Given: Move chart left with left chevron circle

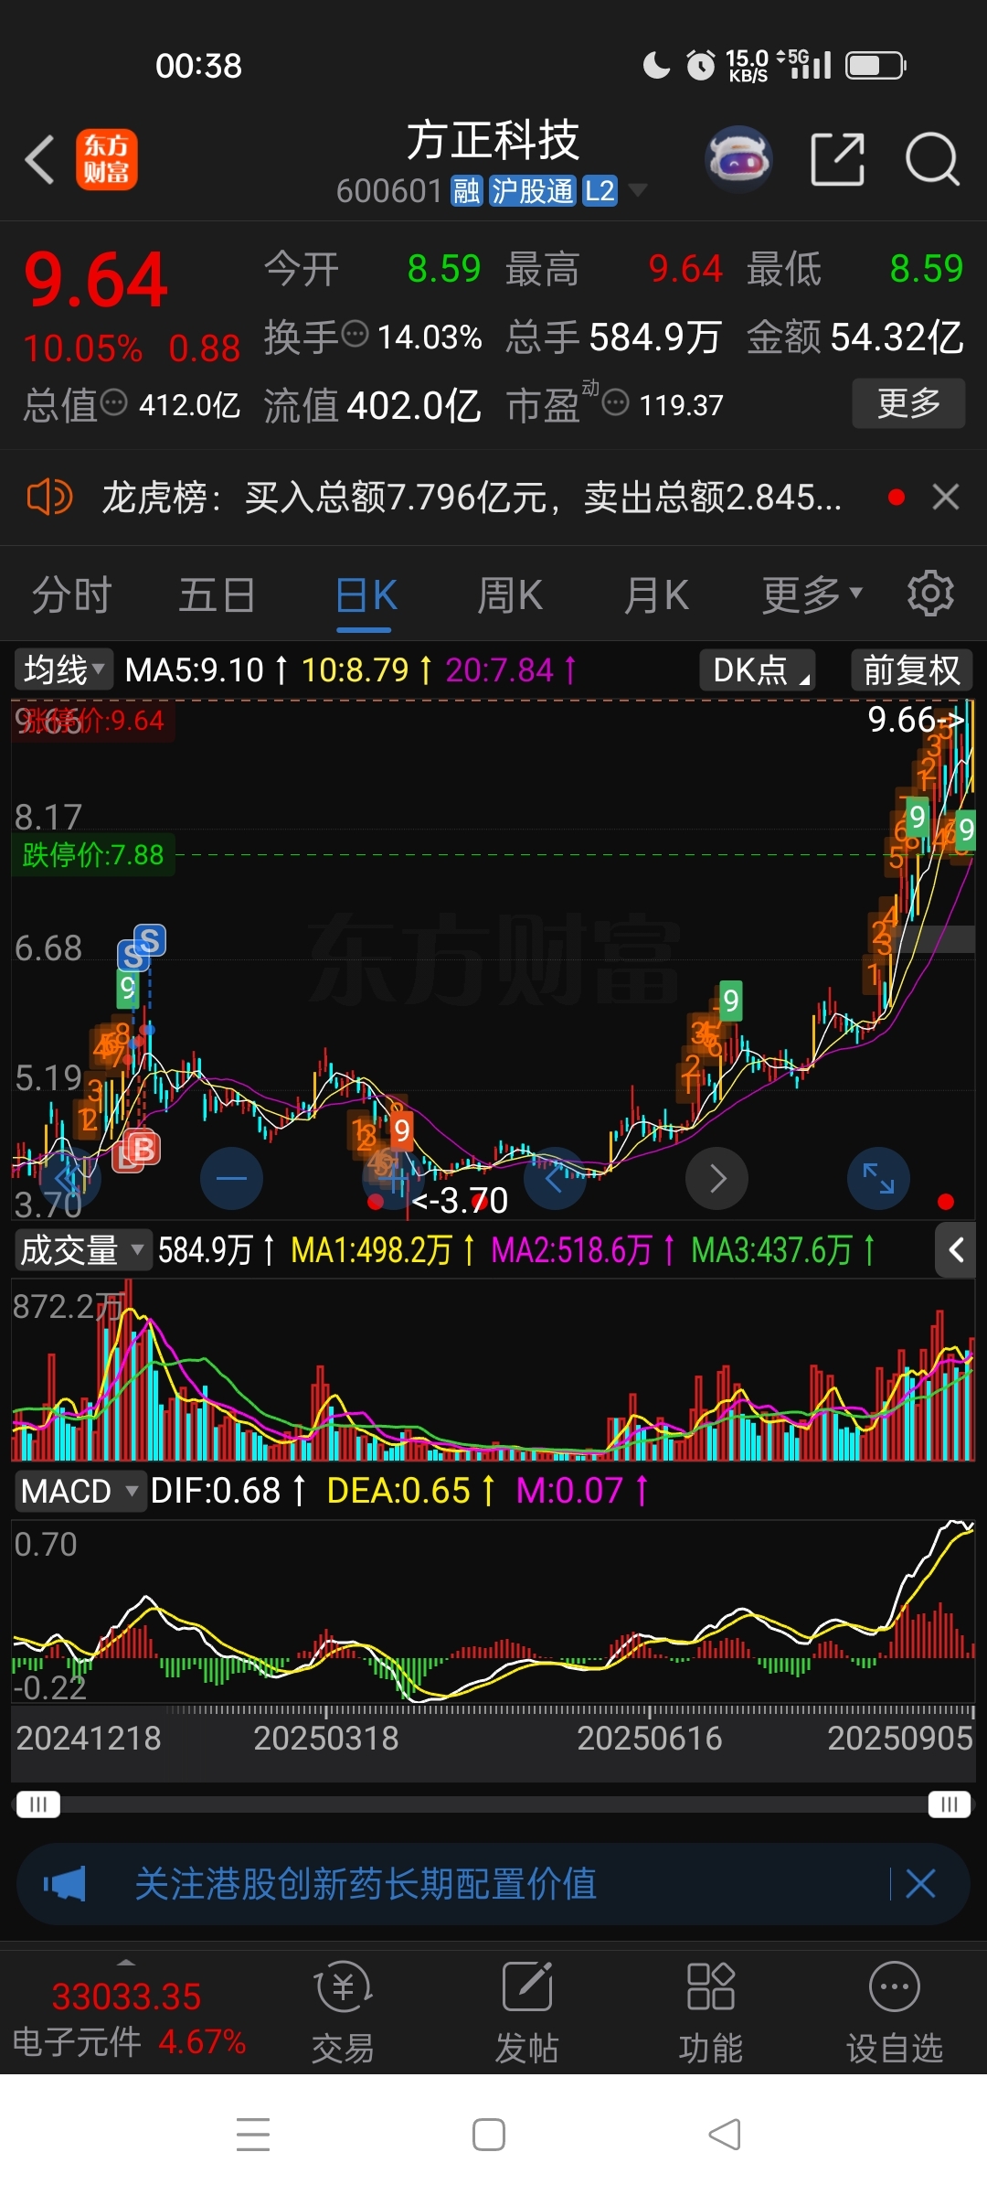Looking at the screenshot, I should click(553, 1178).
